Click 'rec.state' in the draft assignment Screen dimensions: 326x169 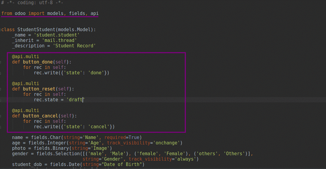(46, 99)
